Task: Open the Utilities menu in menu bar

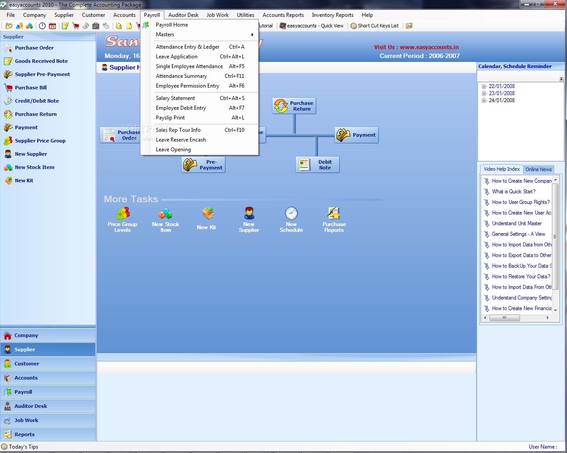Action: (x=245, y=15)
